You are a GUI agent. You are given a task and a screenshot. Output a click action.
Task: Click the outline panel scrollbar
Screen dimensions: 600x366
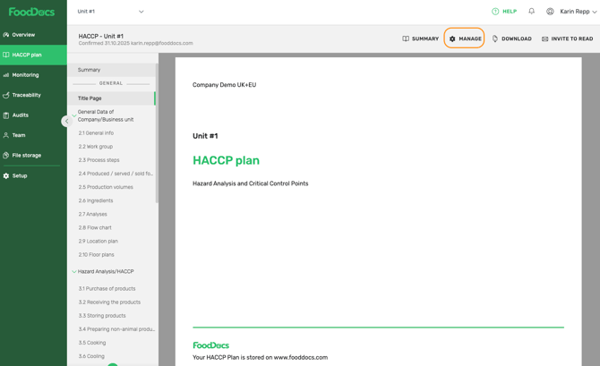point(157,134)
